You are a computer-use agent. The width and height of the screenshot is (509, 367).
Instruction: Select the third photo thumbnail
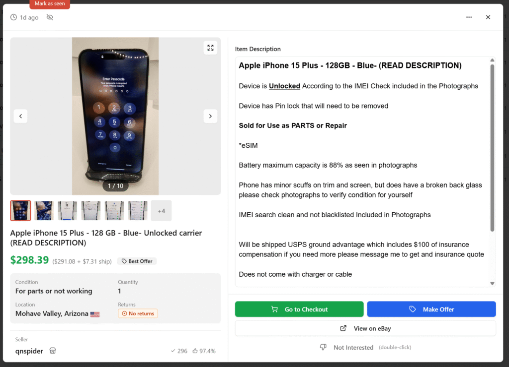point(67,211)
